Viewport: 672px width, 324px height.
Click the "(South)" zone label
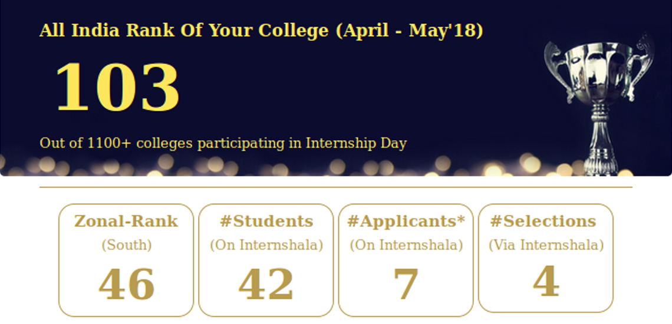click(x=126, y=245)
